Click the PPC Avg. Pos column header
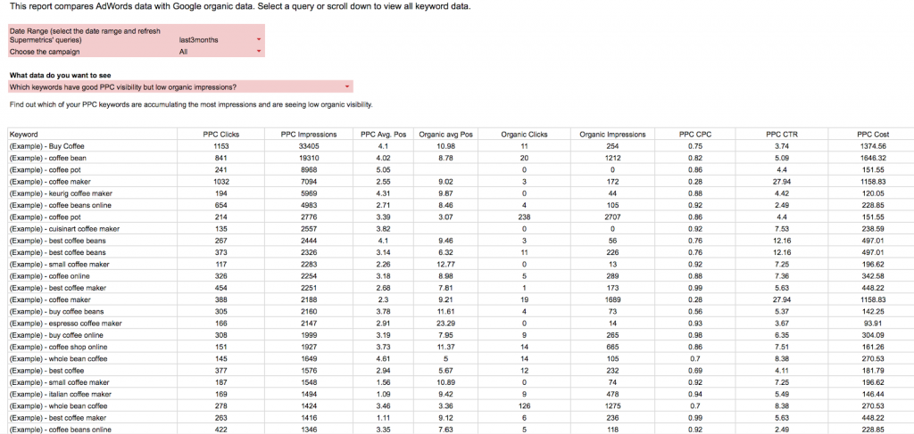 383,135
